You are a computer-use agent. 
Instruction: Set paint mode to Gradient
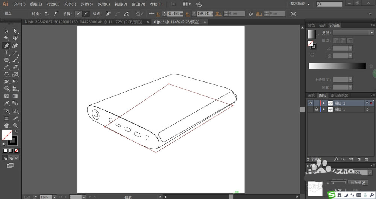point(11,151)
